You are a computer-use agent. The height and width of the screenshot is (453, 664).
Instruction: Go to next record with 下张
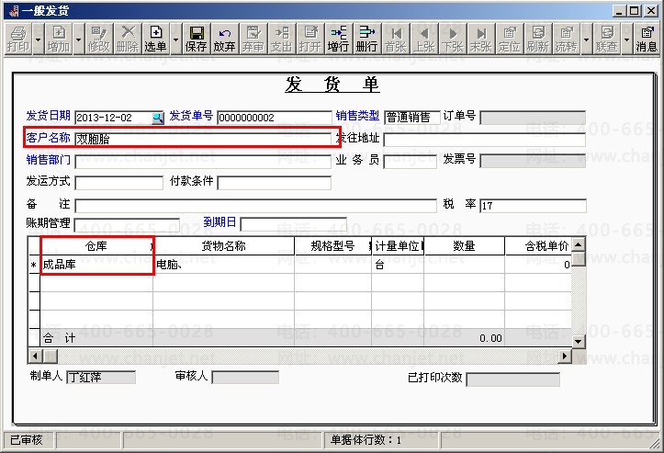(452, 39)
